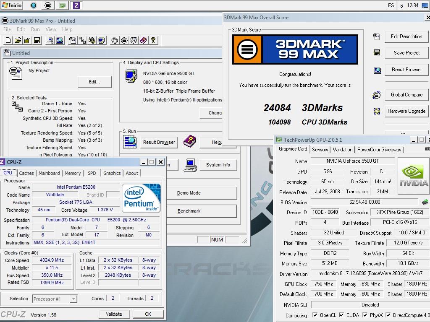Click the Inicio start button
This screenshot has width=430, height=322.
coord(11,5)
